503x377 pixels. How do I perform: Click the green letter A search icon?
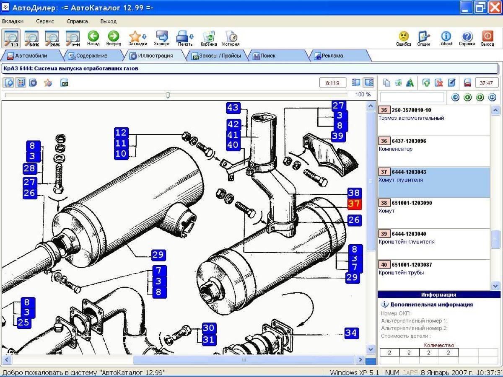[410, 83]
